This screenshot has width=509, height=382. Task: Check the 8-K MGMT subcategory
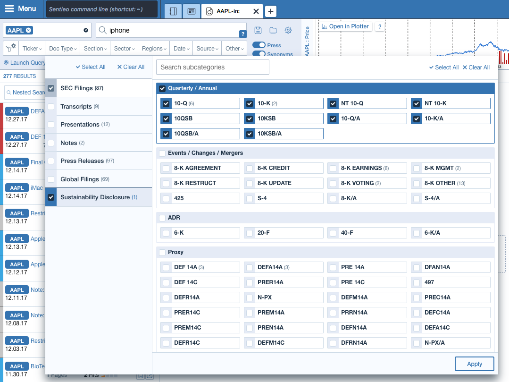pyautogui.click(x=417, y=168)
